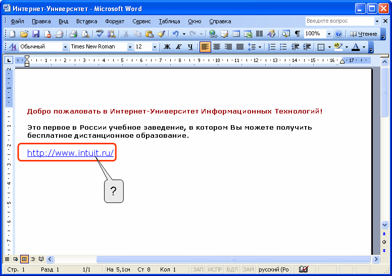This screenshot has width=392, height=276.
Task: Apply outside border to paragraph
Action: (x=321, y=47)
